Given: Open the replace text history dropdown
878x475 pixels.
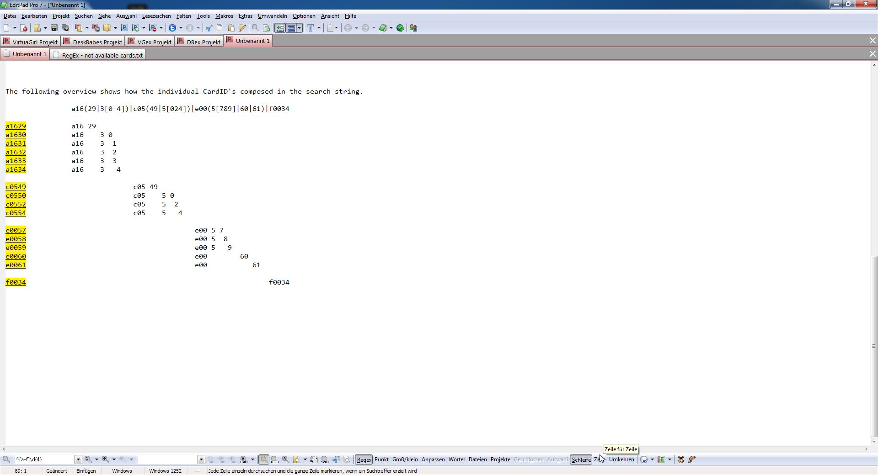Looking at the screenshot, I should pos(201,459).
